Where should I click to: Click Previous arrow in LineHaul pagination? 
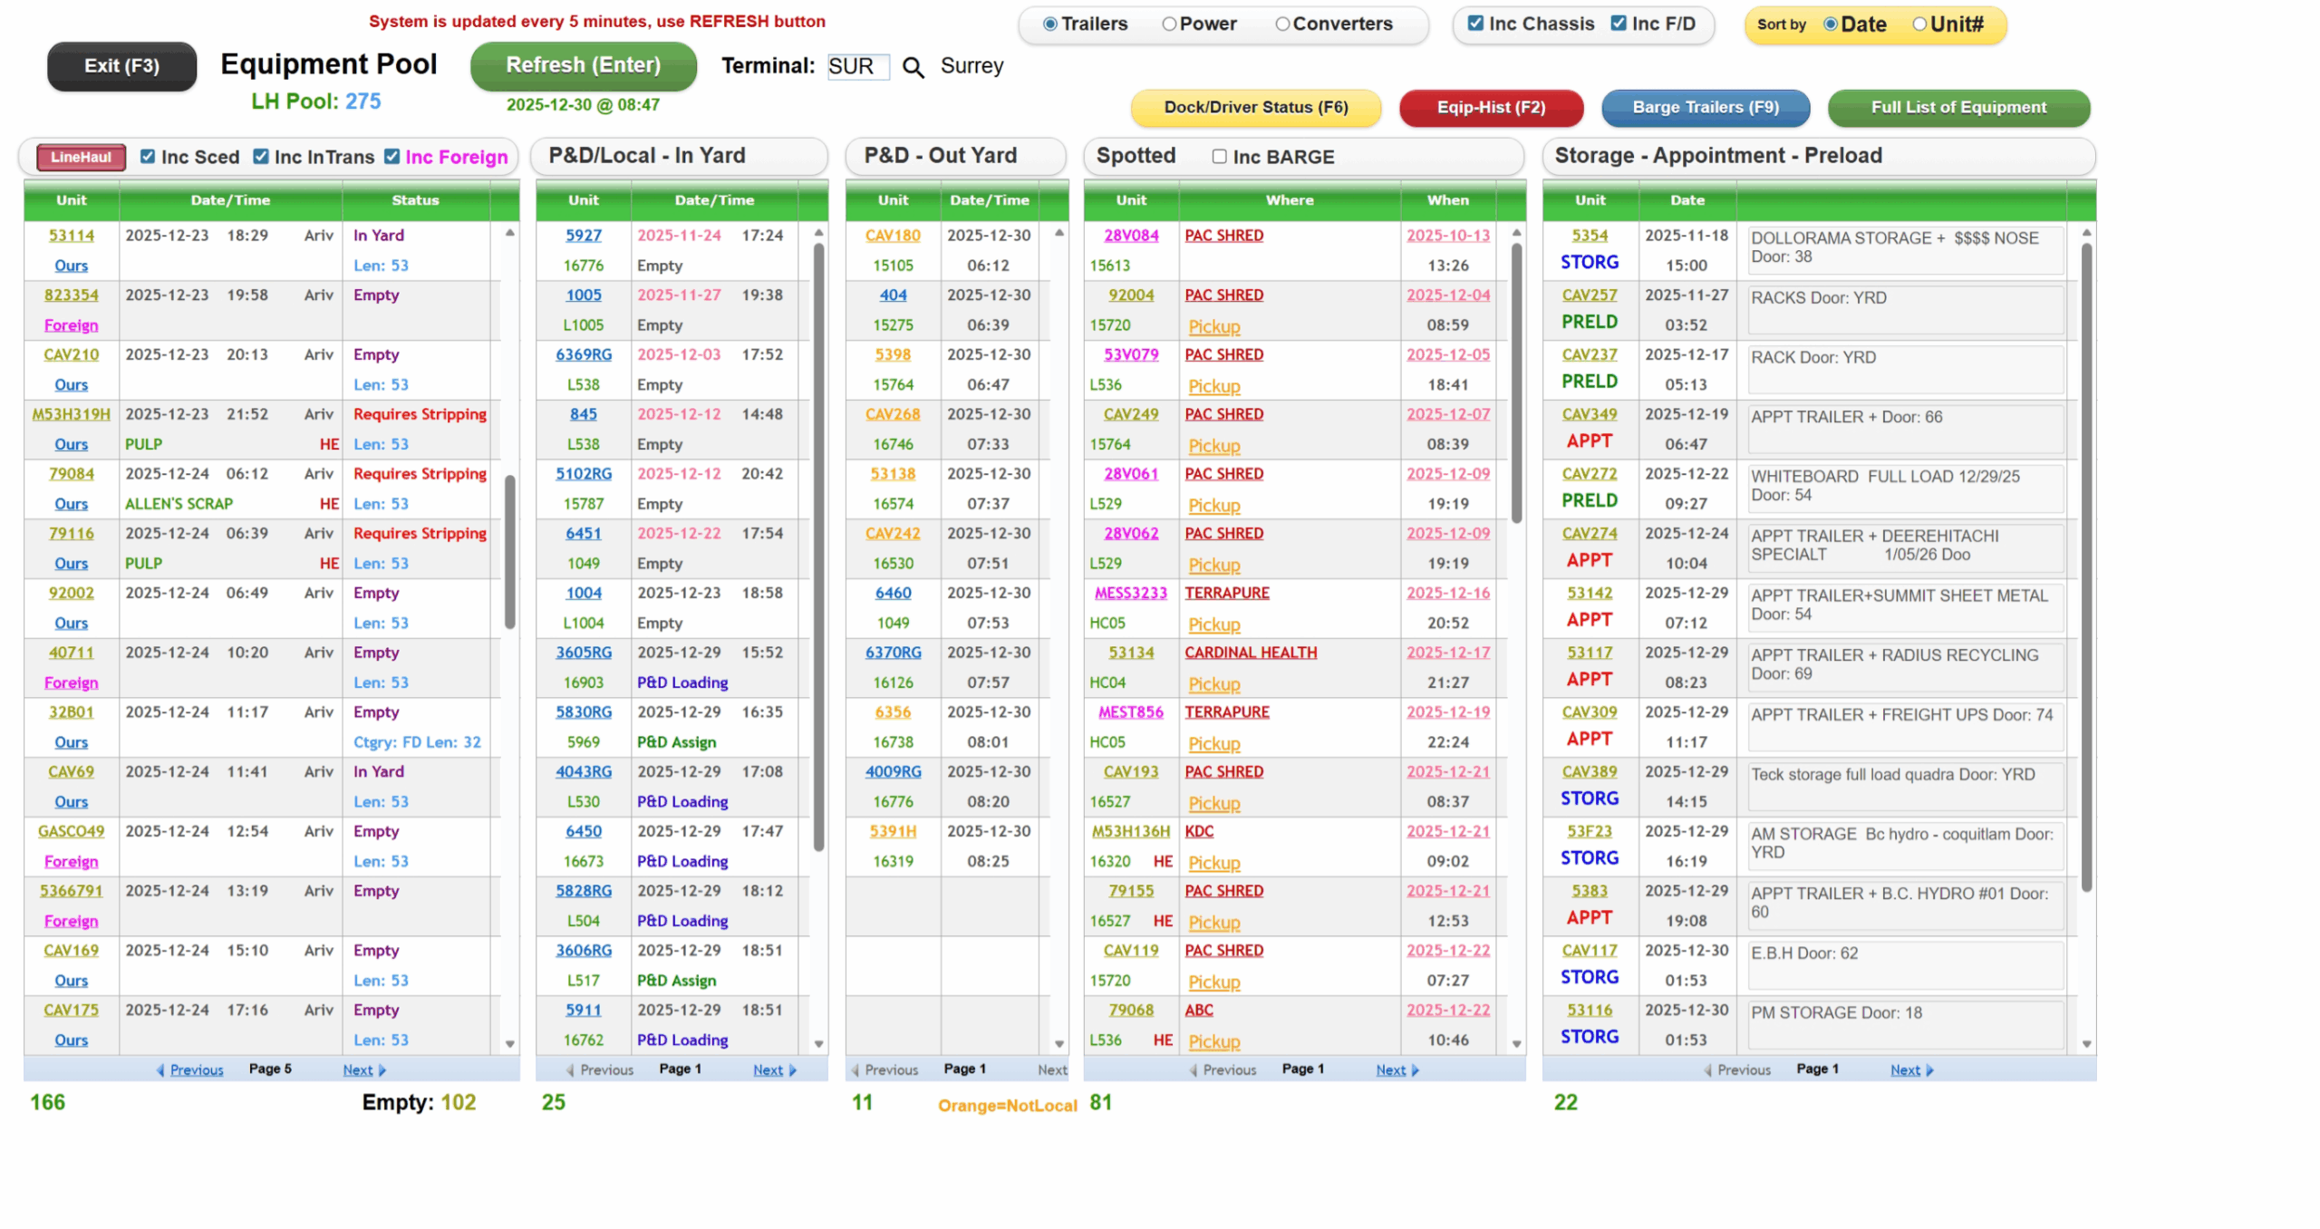click(x=160, y=1070)
